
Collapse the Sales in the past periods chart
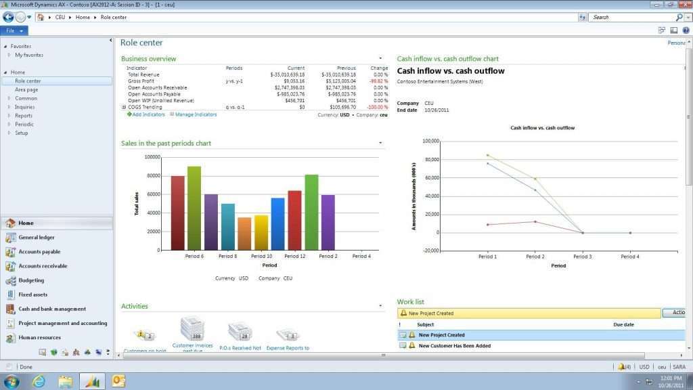point(380,143)
